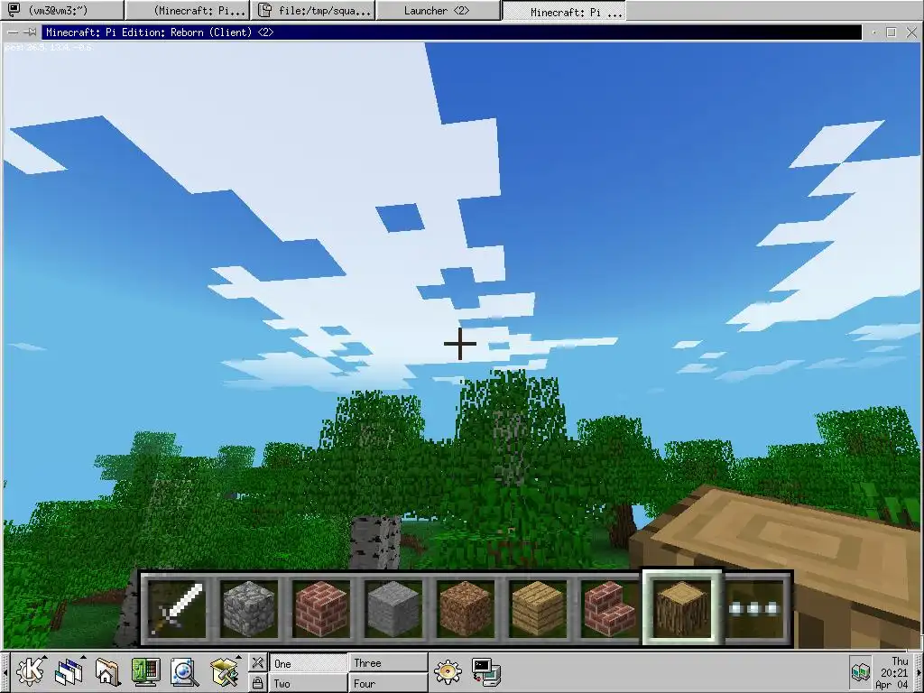Launch the system monitor panel icon
This screenshot has height=693, width=924.
(145, 671)
